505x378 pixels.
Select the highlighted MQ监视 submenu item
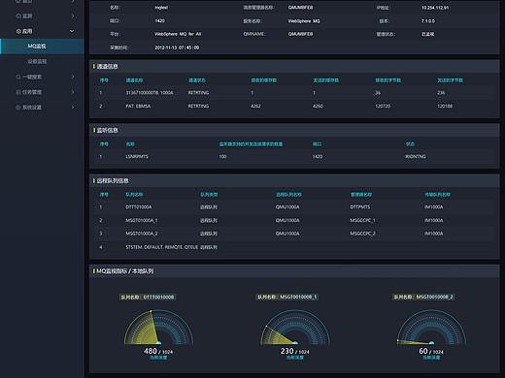click(x=42, y=47)
